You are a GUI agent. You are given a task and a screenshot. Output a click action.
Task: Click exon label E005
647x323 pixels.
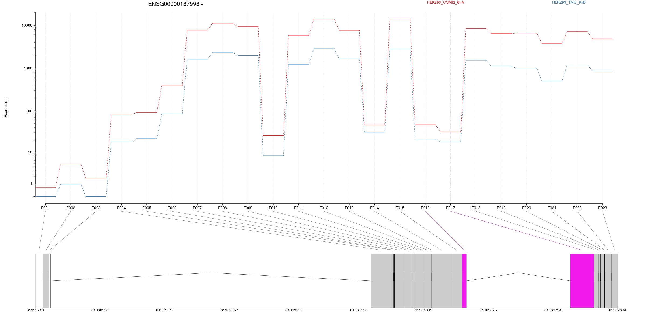click(147, 208)
